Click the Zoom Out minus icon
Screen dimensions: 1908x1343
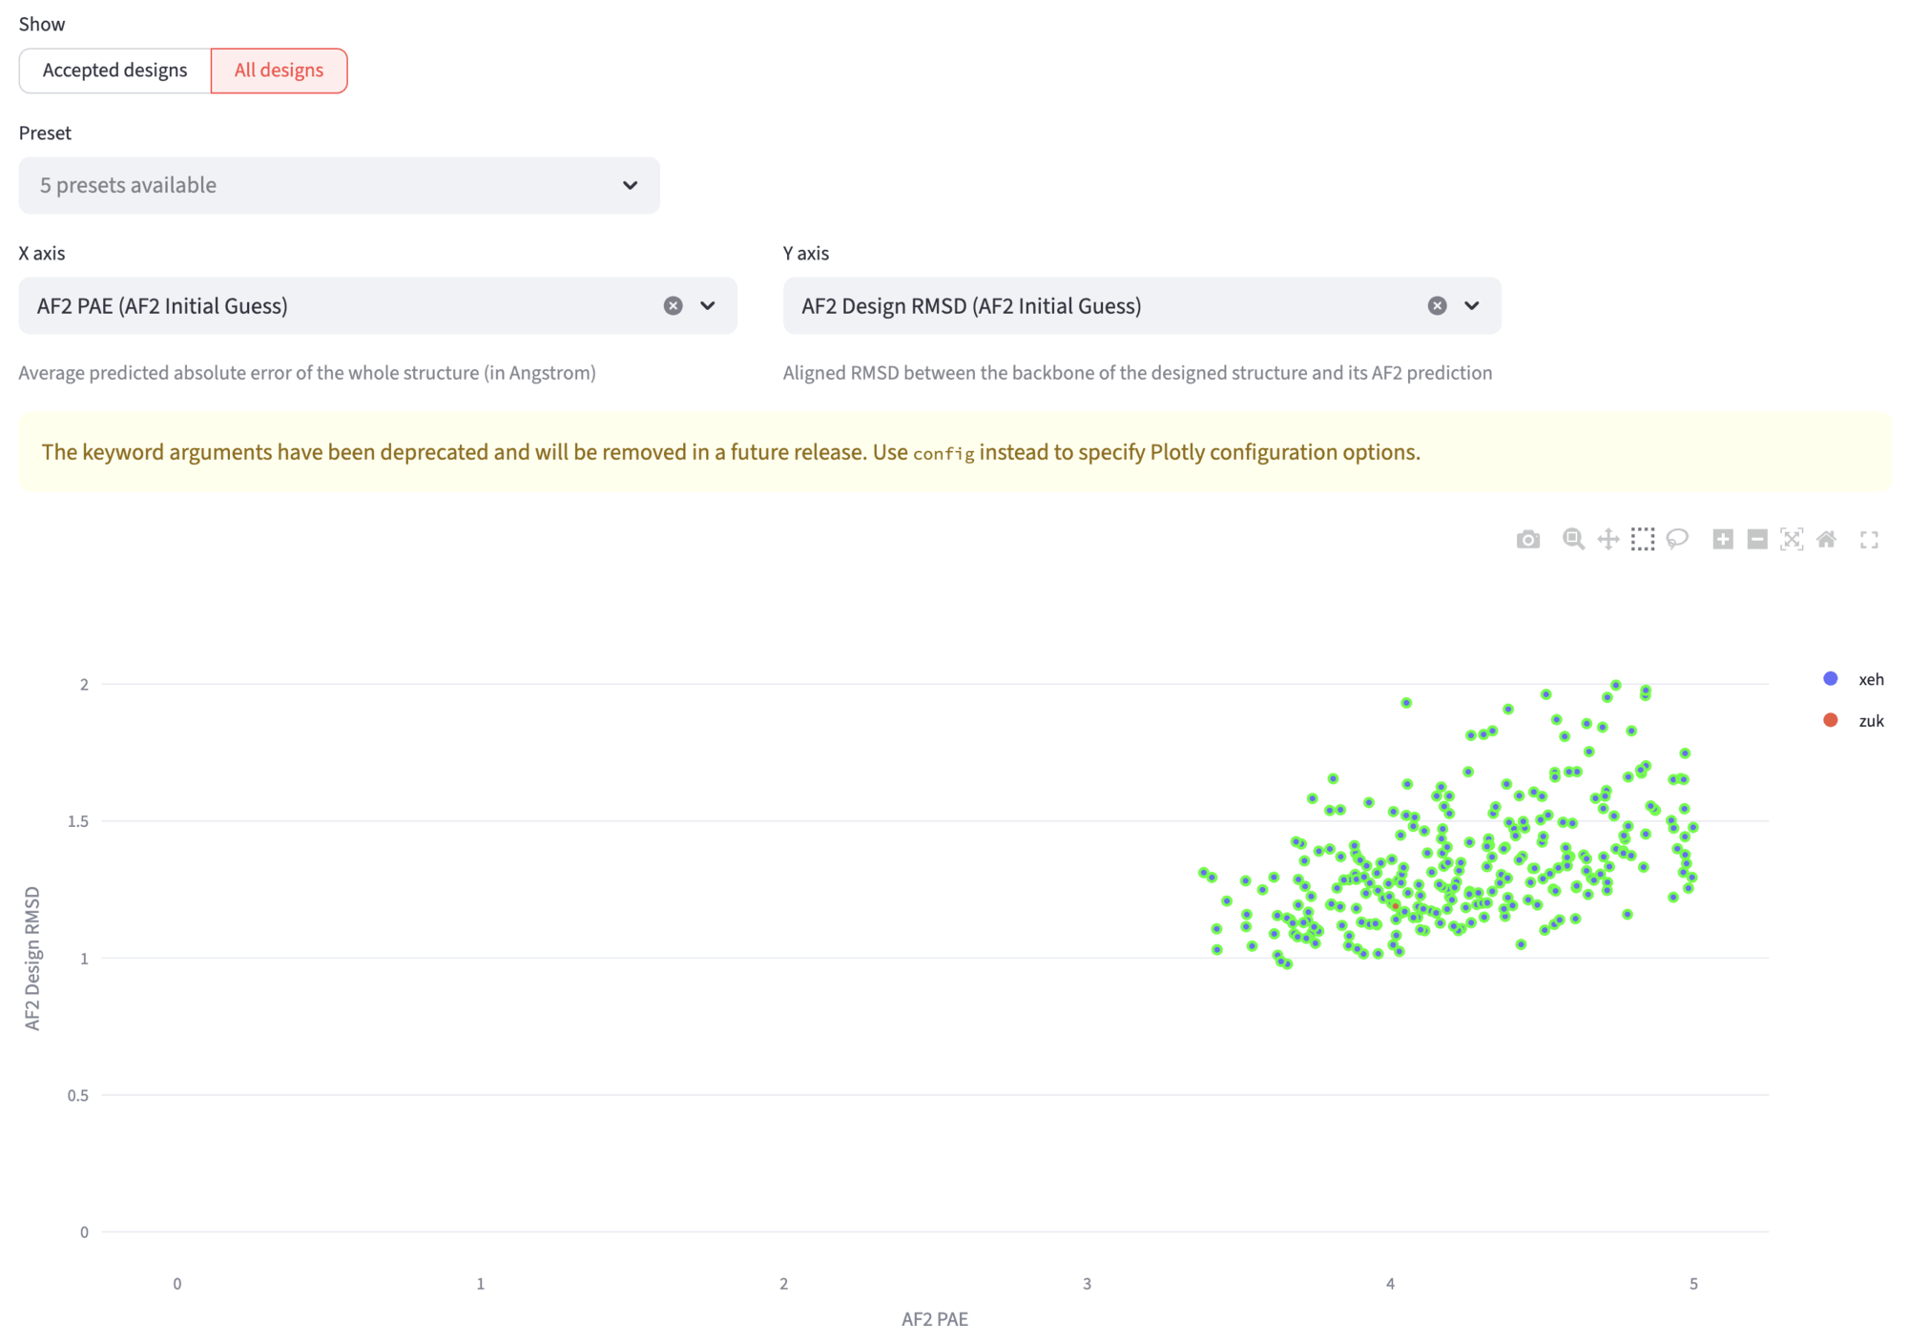tap(1757, 540)
